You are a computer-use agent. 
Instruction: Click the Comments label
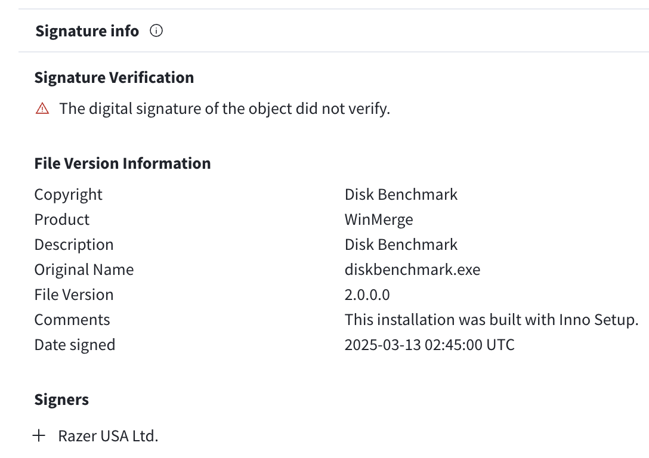72,320
